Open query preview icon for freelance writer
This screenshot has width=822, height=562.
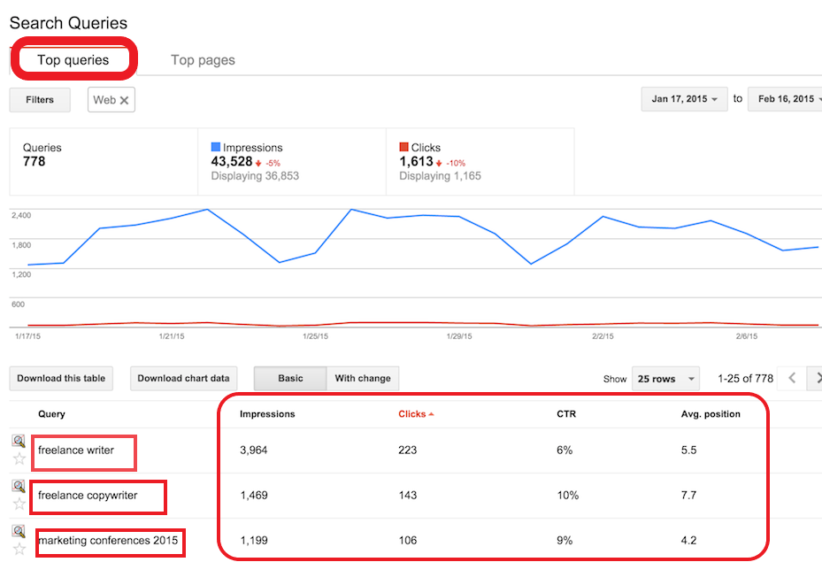[x=19, y=441]
